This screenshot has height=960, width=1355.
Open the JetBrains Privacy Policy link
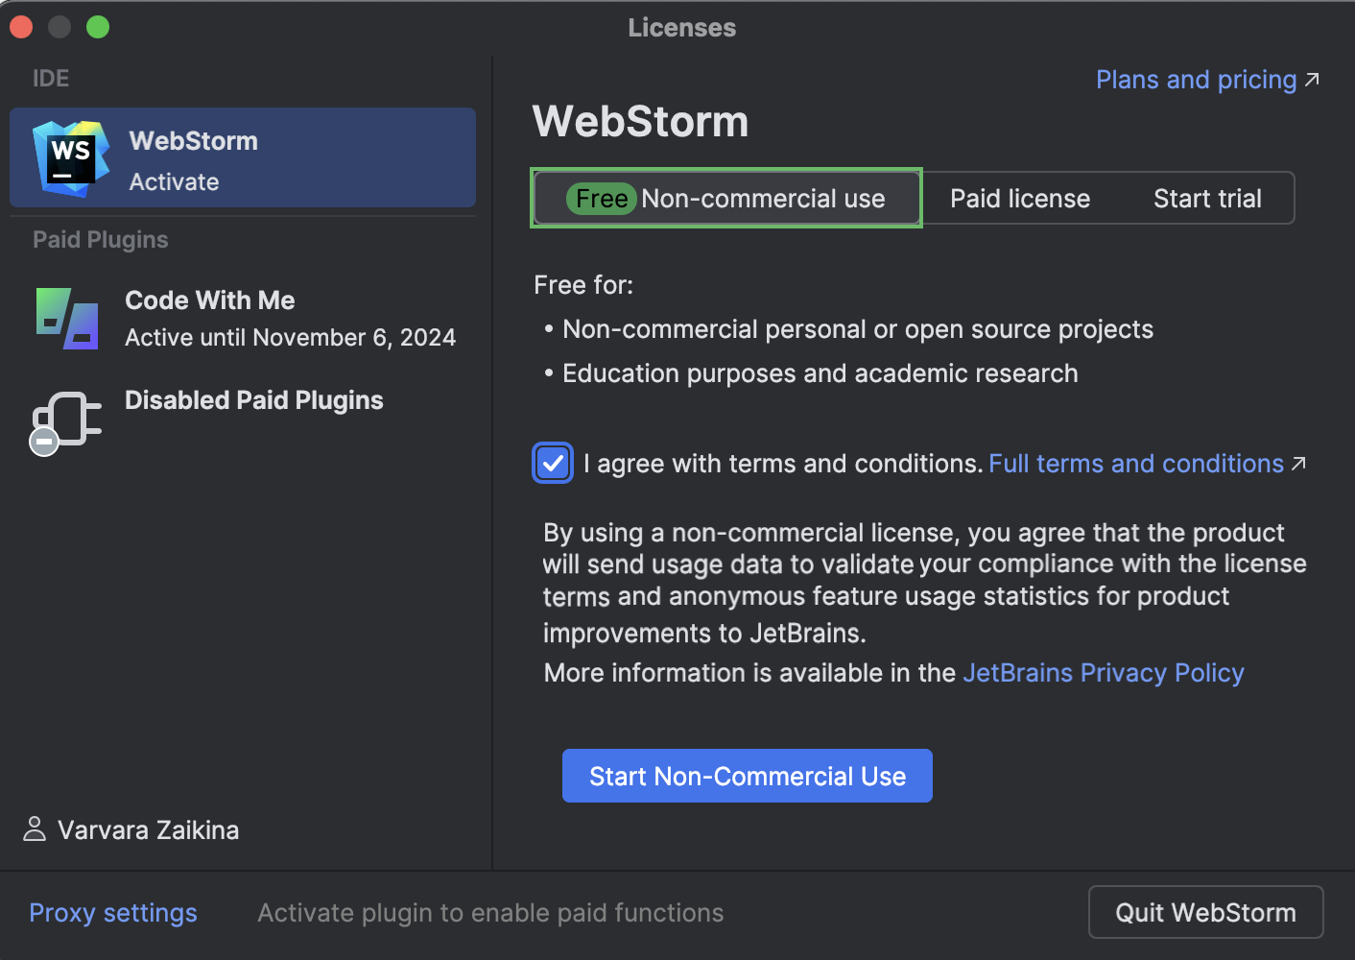click(x=1103, y=672)
